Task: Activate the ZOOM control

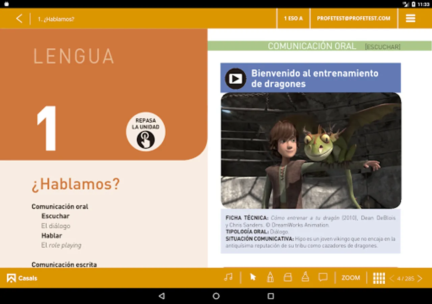Action: 351,278
